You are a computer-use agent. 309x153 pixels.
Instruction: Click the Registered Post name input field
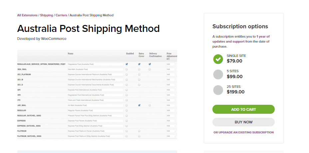pos(95,64)
